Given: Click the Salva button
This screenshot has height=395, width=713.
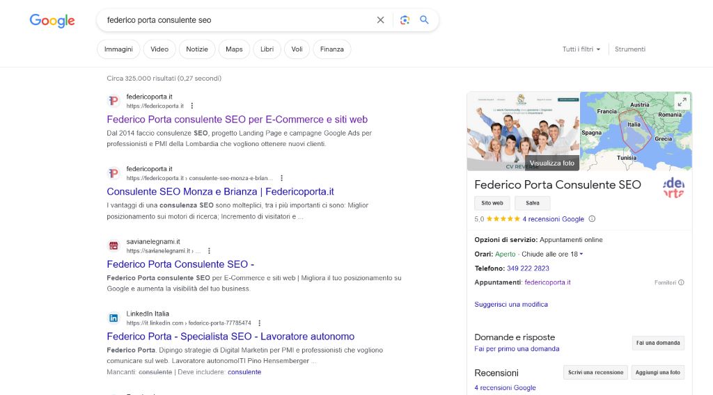Looking at the screenshot, I should click(533, 203).
